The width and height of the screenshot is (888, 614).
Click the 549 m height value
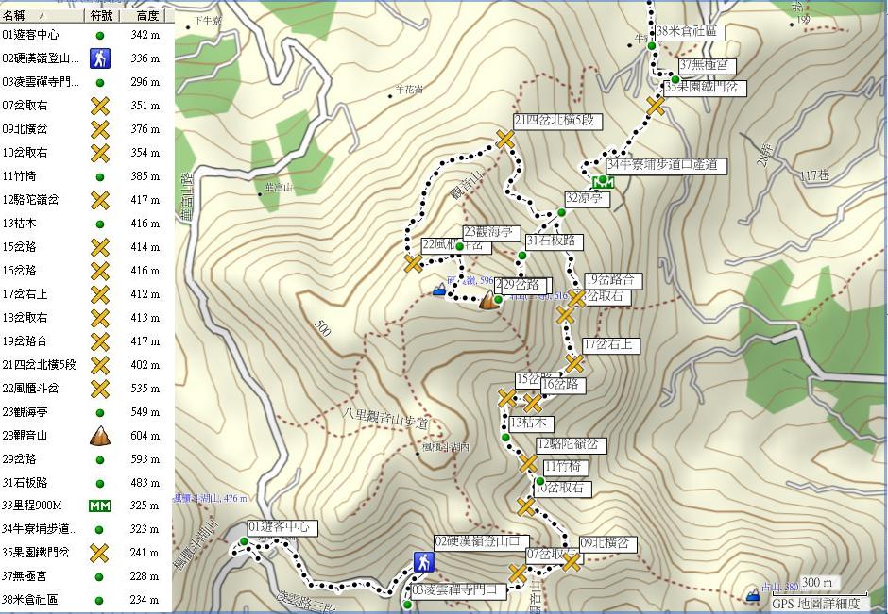point(145,412)
